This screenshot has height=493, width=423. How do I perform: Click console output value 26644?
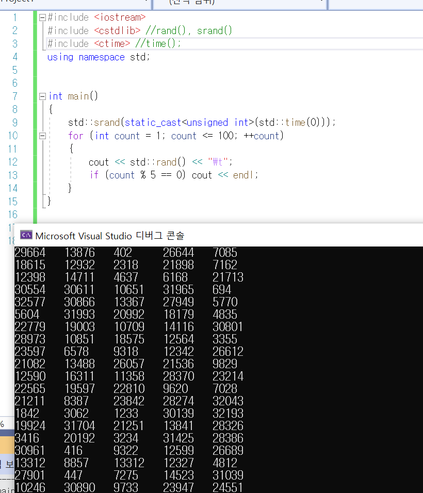pos(178,253)
